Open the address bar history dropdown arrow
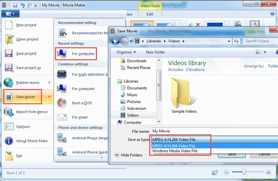Screen dimensions: 278x181 [x=229, y=41]
